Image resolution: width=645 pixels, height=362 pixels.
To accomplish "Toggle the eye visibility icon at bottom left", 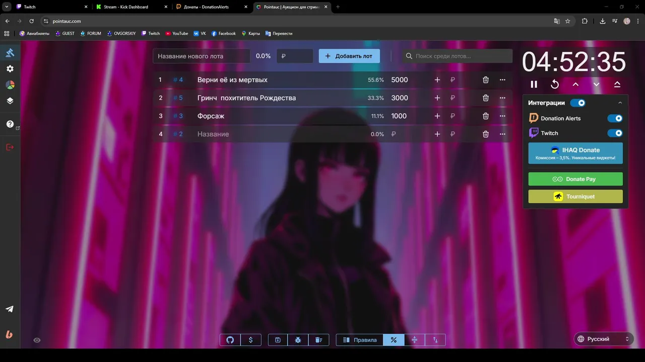I will click(37, 340).
